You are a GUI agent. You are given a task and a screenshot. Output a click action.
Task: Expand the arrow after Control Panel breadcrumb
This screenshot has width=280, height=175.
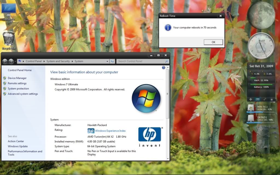point(44,62)
